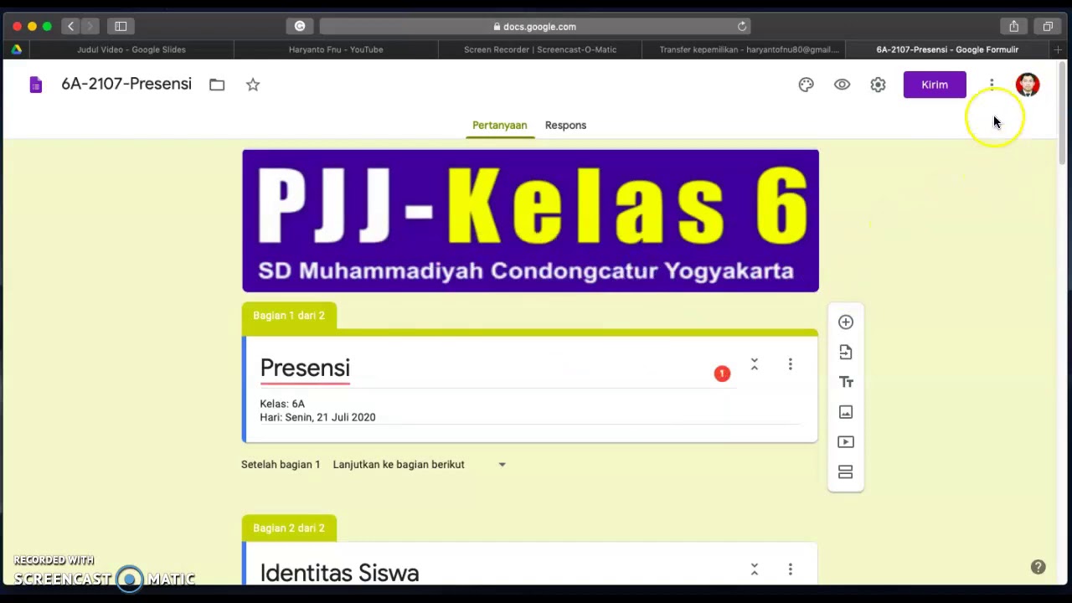Preview the form with eye icon

point(842,85)
